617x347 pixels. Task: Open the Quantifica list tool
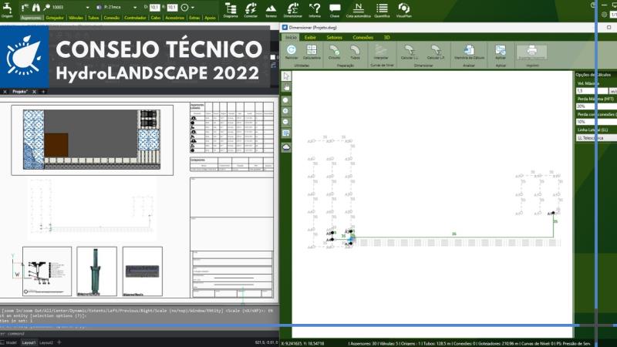point(382,10)
